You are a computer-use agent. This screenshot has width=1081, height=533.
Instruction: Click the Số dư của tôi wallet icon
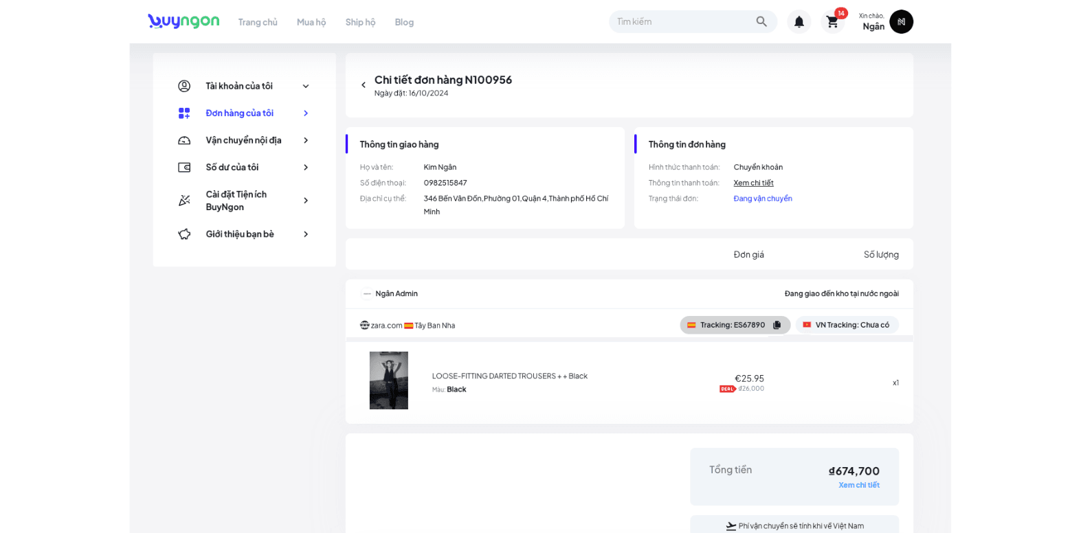click(x=184, y=168)
